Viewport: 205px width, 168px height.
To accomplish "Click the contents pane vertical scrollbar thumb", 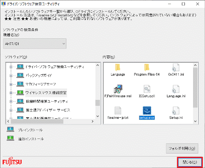I will (195, 88).
